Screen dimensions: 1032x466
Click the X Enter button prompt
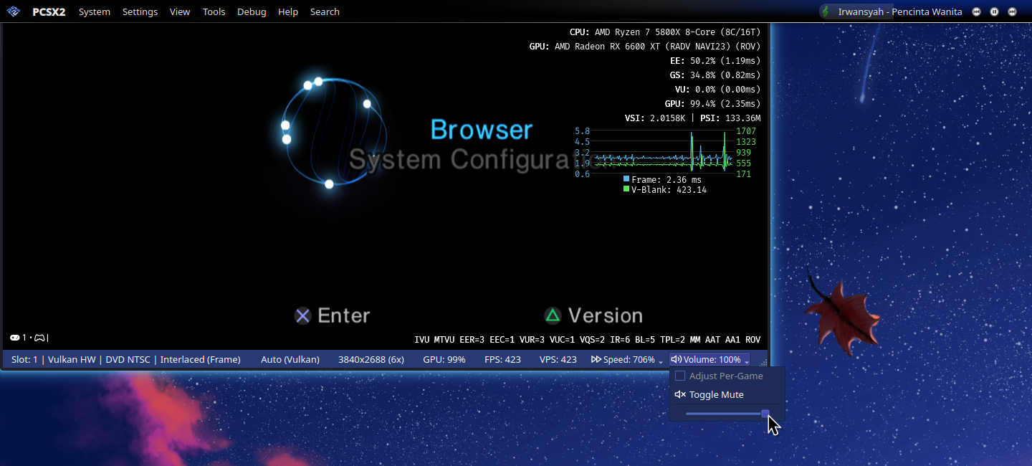click(333, 315)
